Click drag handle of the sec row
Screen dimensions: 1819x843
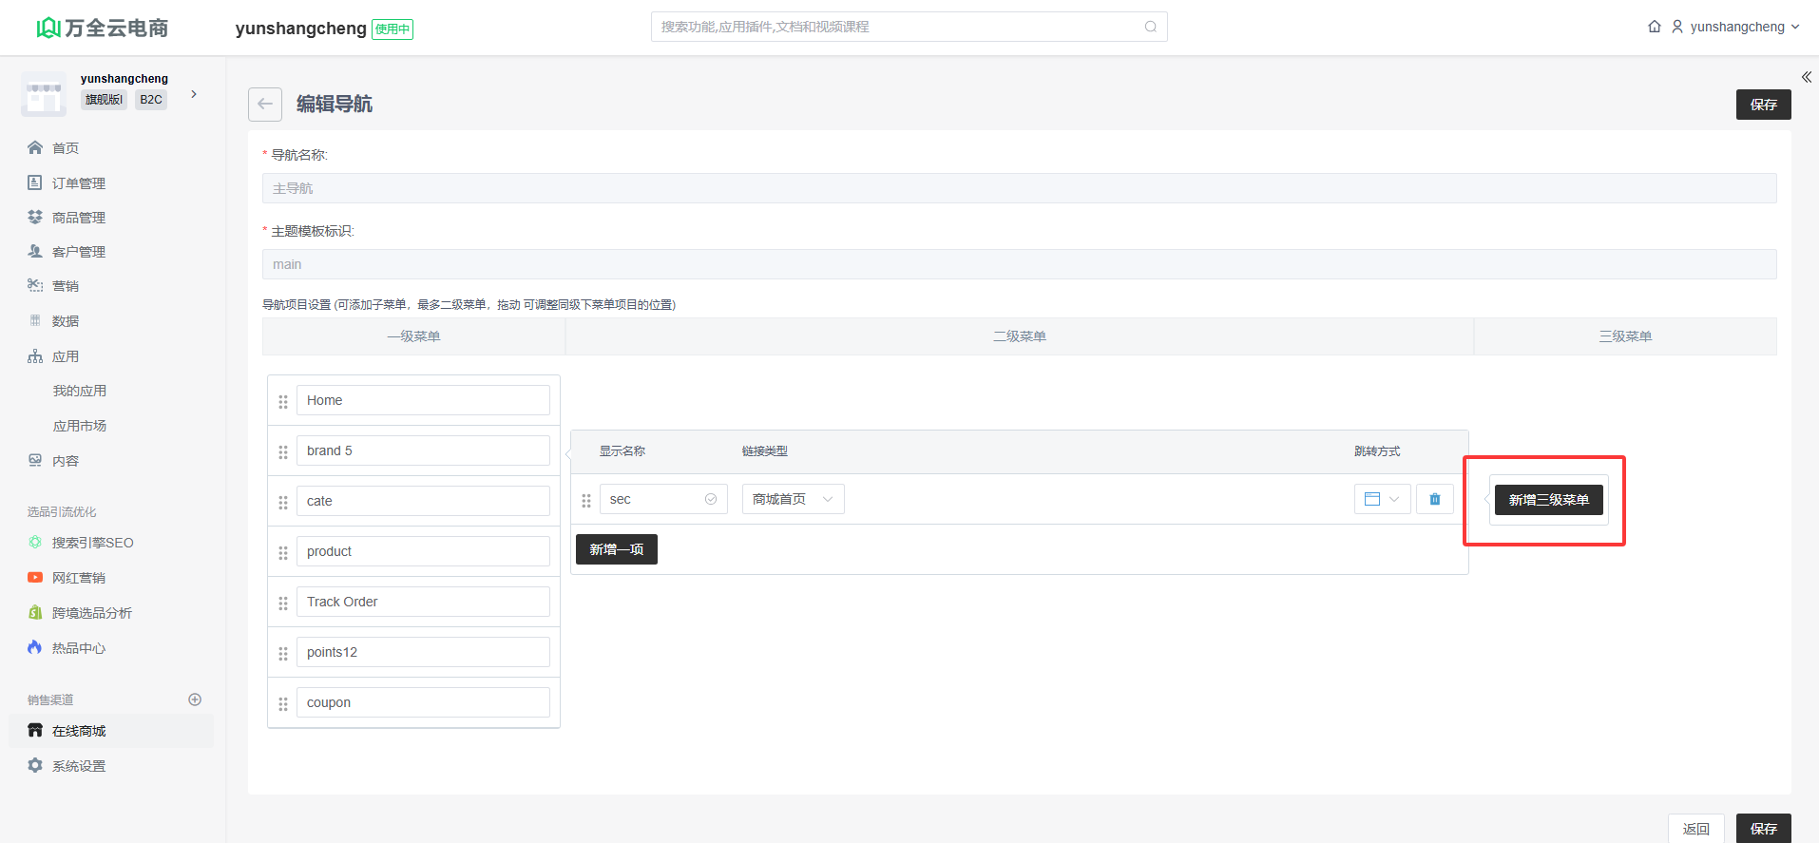tap(586, 500)
